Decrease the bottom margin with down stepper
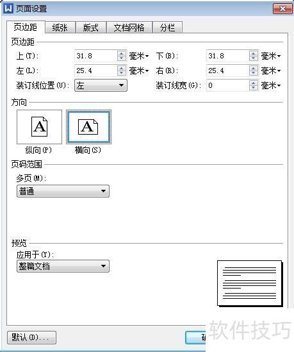294x352 pixels. [x=253, y=58]
